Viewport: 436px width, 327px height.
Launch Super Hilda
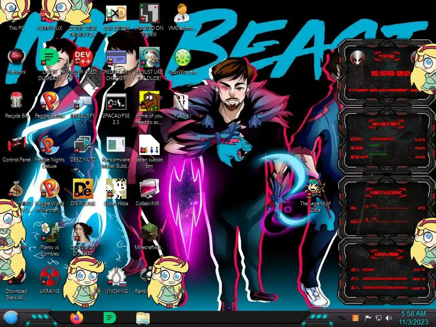pos(116,192)
